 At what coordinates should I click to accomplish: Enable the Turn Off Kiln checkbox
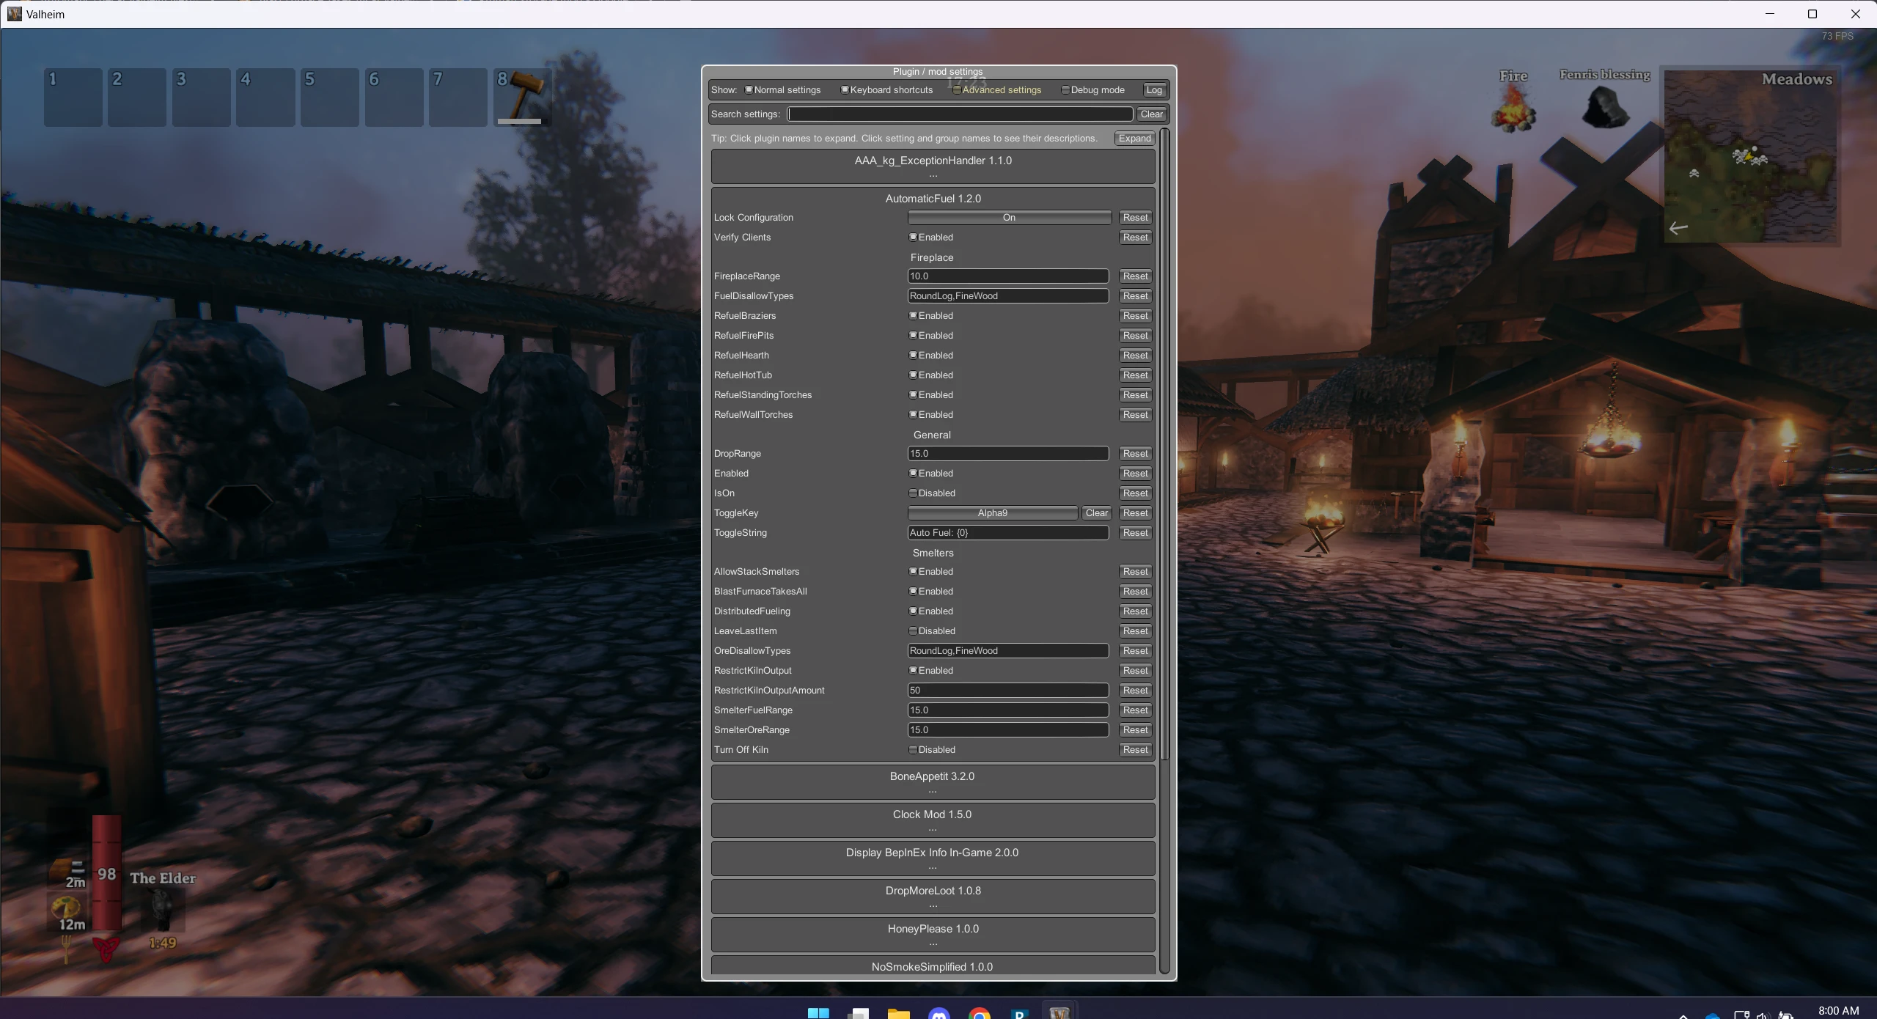913,749
